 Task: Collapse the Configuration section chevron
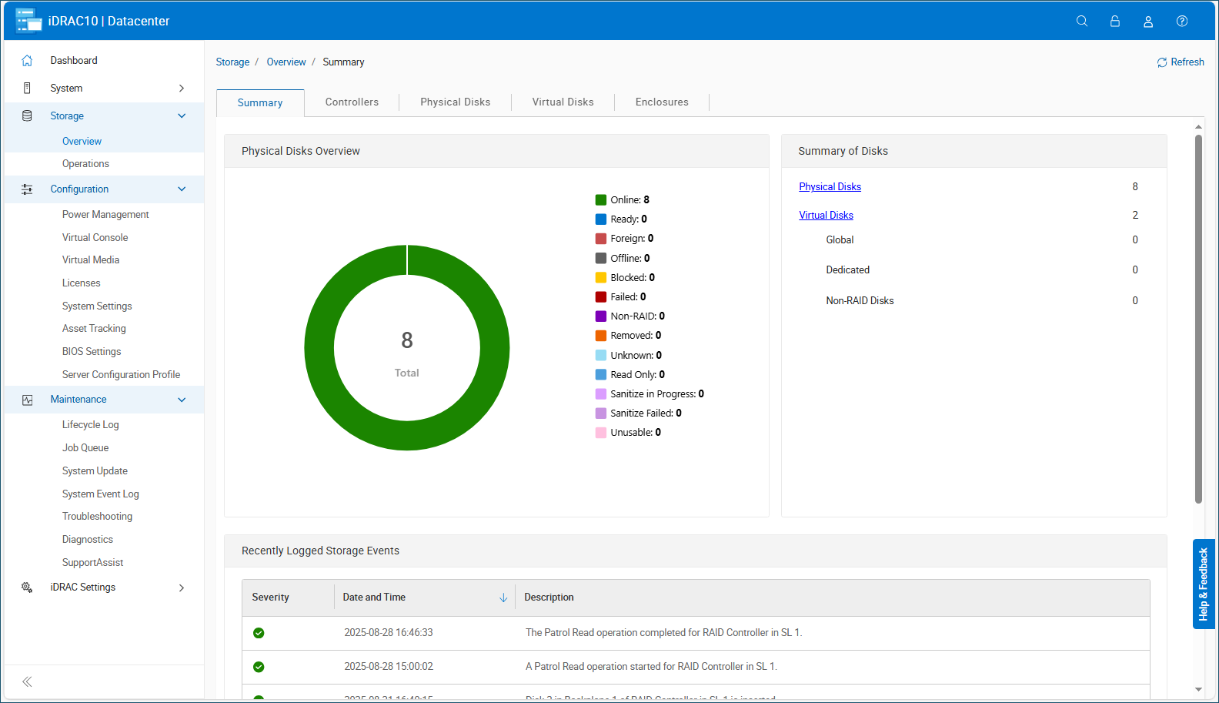coord(182,189)
